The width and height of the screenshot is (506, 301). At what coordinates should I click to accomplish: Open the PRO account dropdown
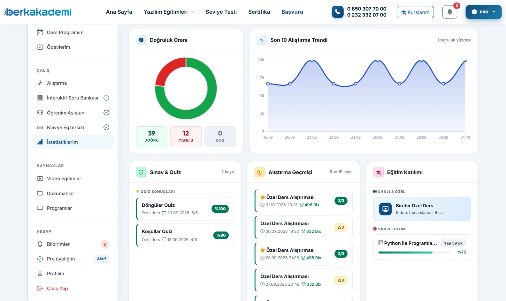point(483,12)
